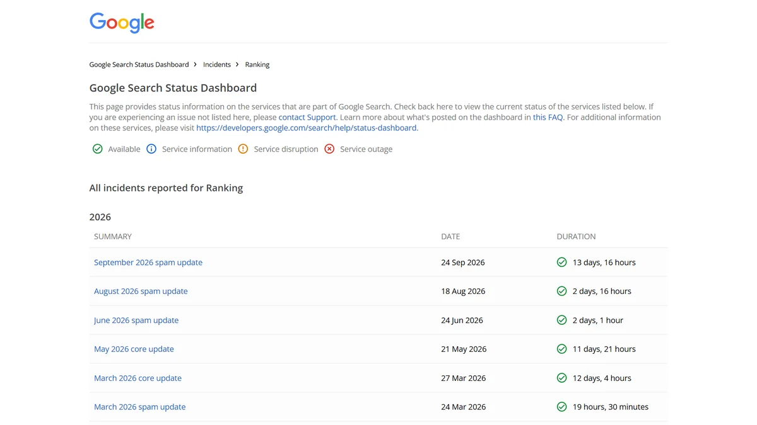
Task: Click the chevron between Incidents and Ranking
Action: point(238,64)
